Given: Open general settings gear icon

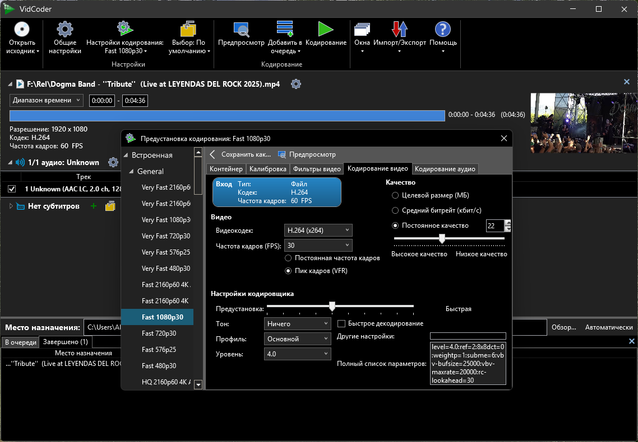Looking at the screenshot, I should [65, 30].
